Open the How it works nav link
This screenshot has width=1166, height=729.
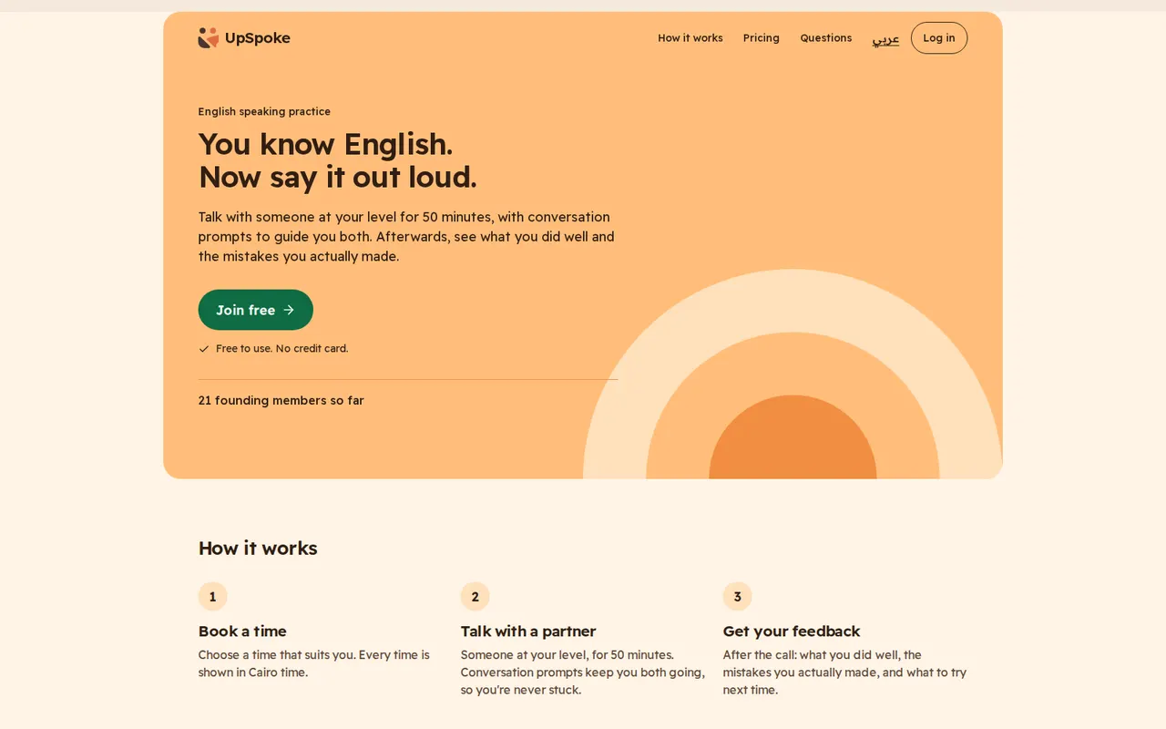click(690, 38)
